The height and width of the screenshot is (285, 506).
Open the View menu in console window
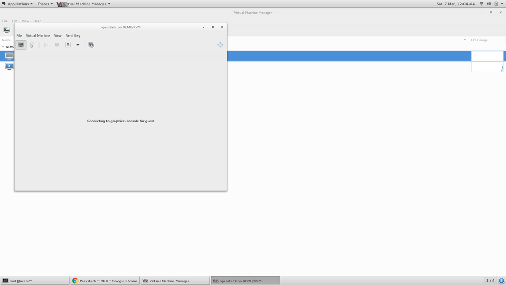[58, 35]
